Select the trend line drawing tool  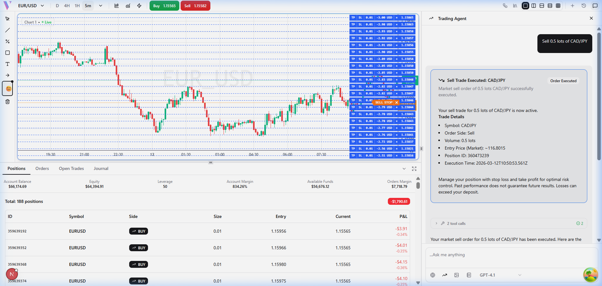click(x=8, y=30)
